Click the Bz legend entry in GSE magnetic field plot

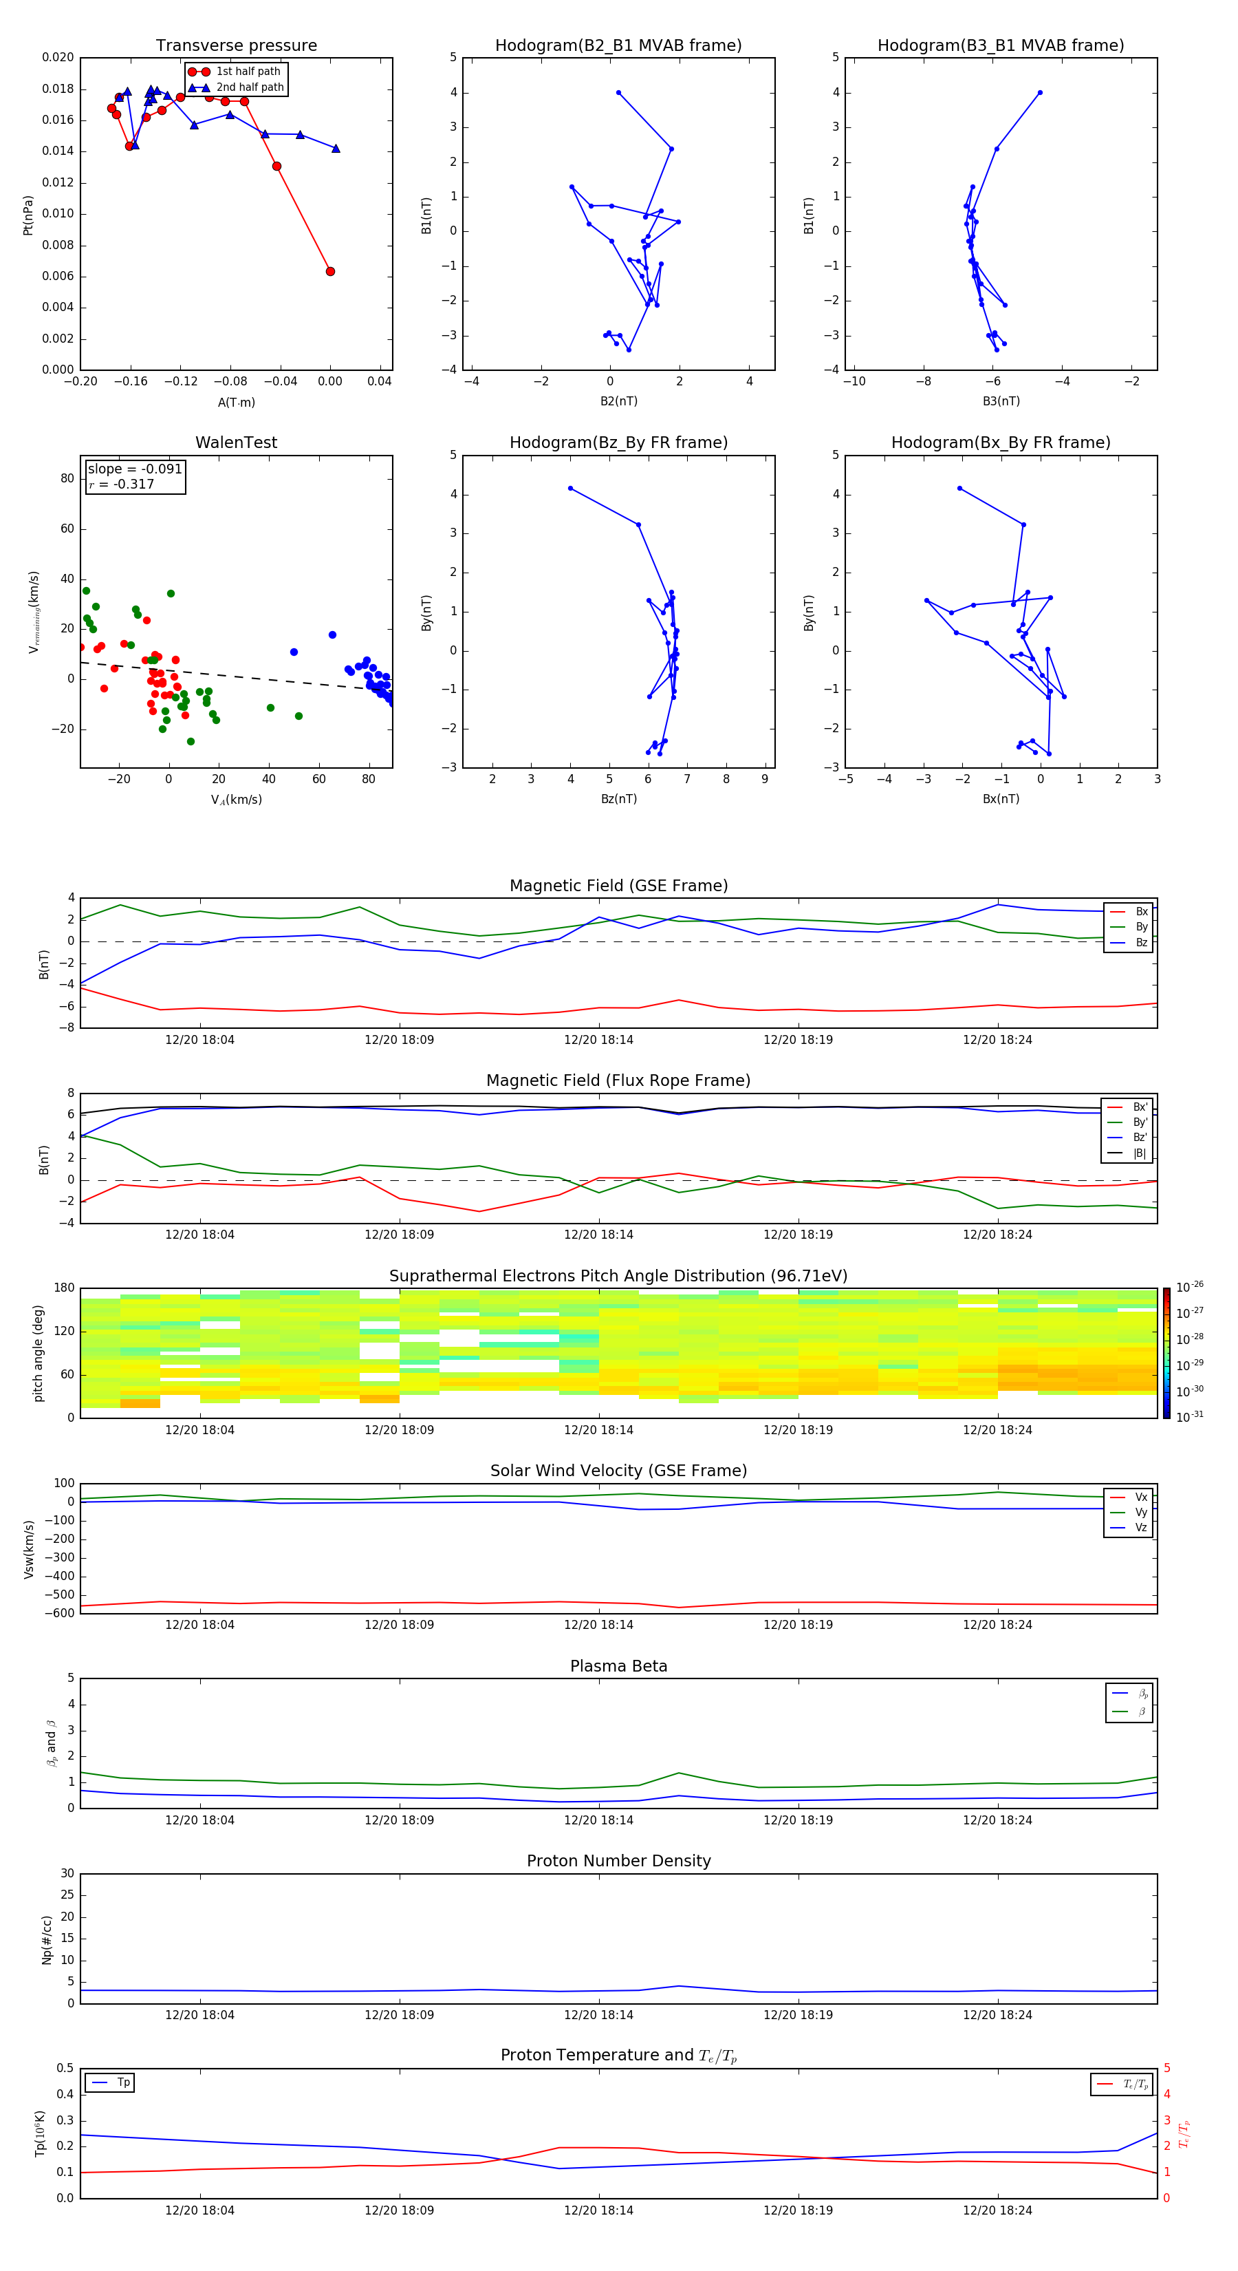click(1129, 942)
